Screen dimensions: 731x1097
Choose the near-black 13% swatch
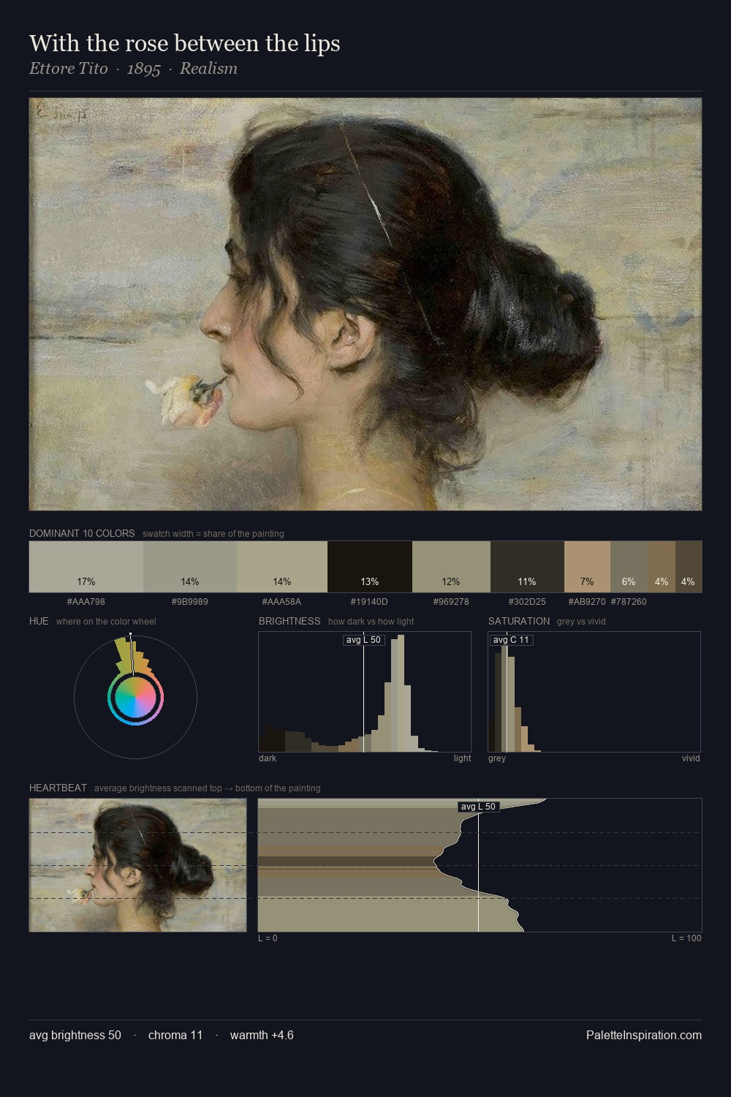coord(370,566)
